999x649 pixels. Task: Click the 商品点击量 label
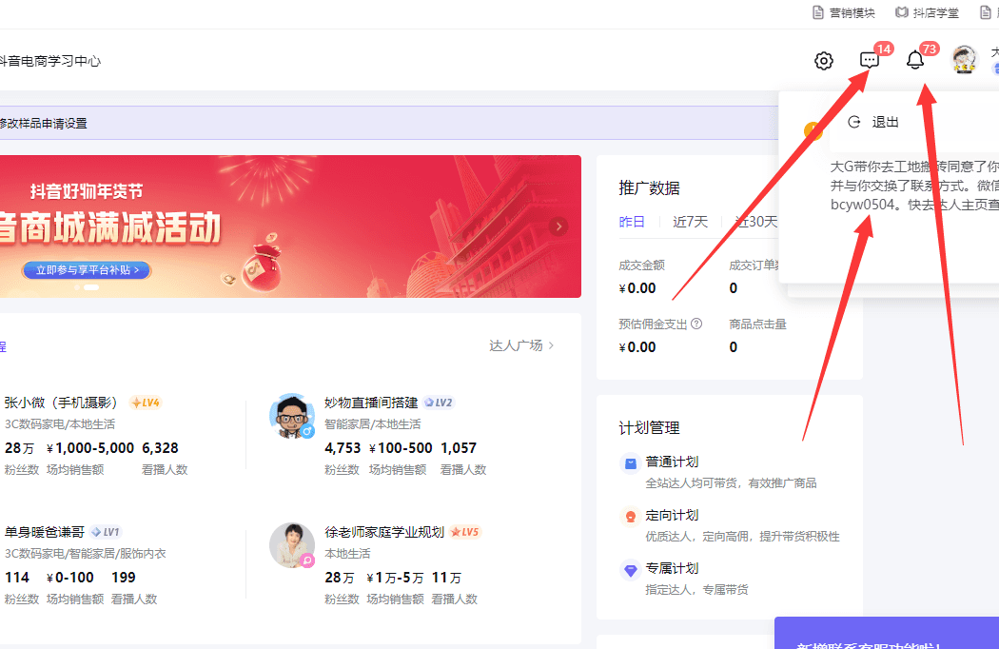757,324
